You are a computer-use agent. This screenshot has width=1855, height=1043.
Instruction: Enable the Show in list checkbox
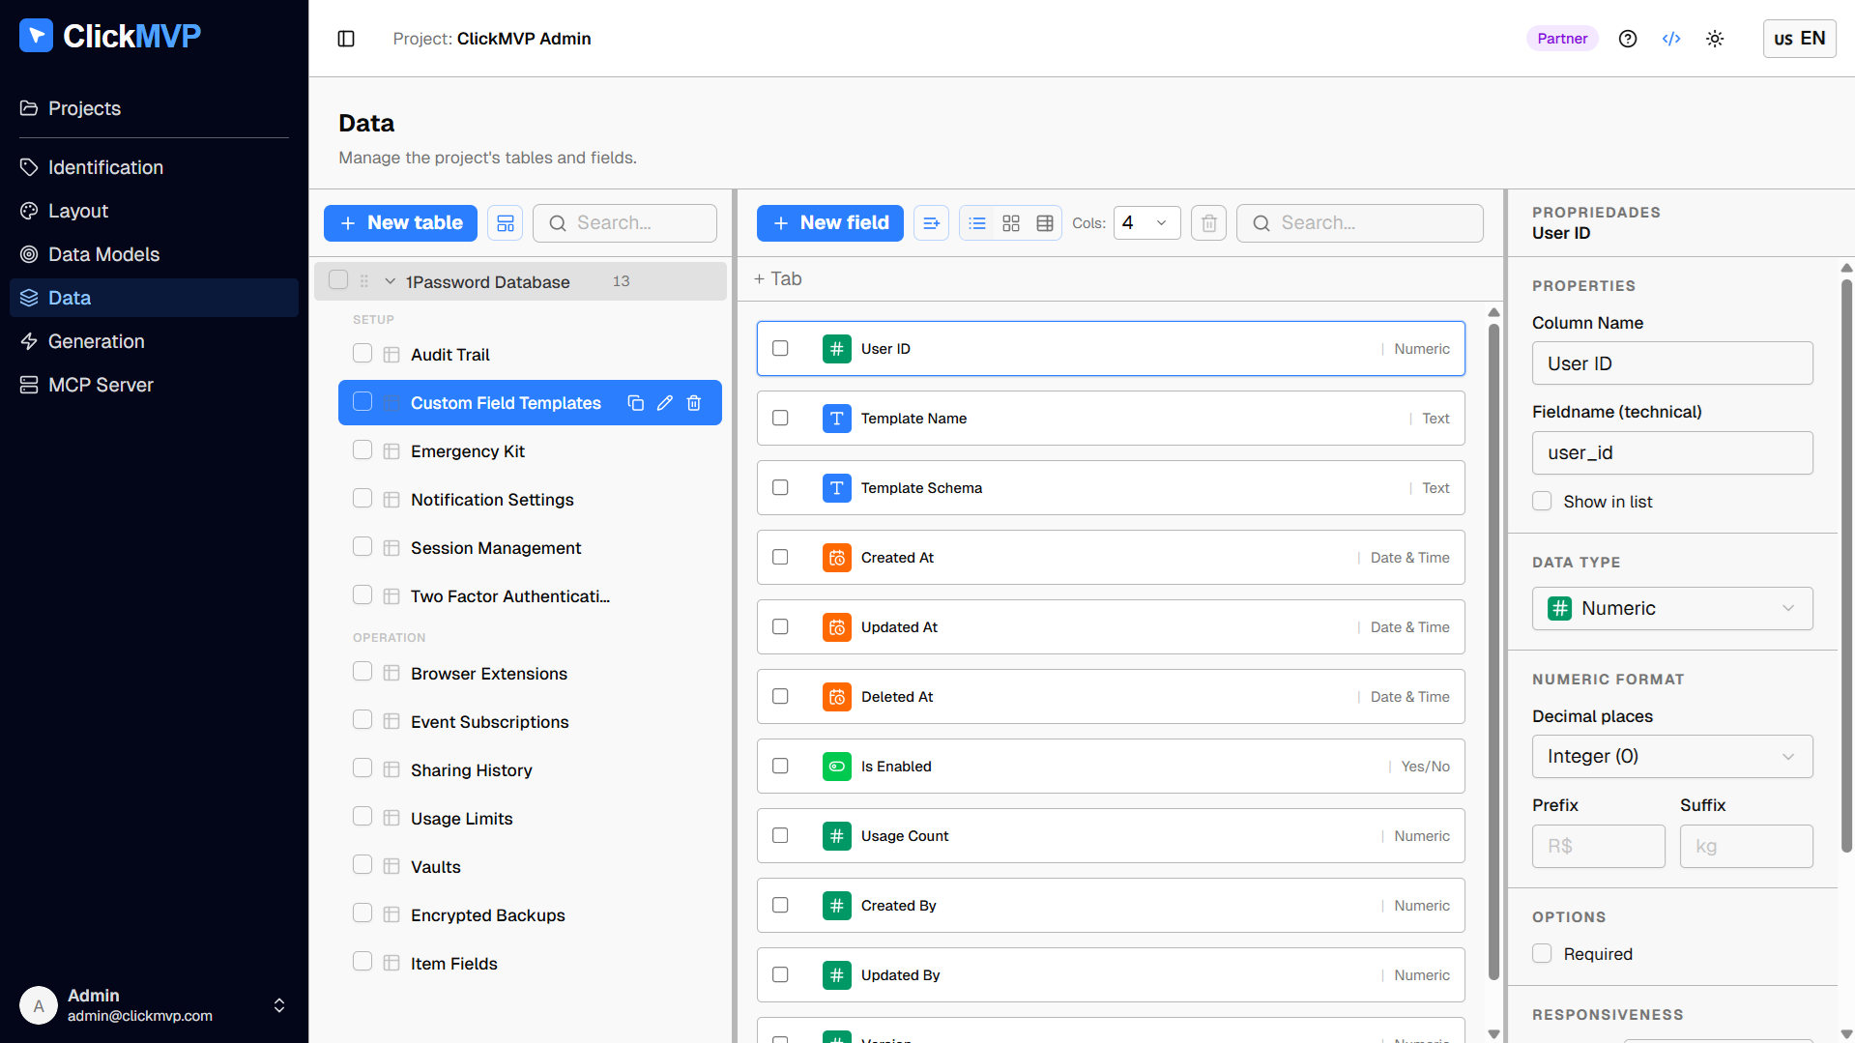[1542, 502]
